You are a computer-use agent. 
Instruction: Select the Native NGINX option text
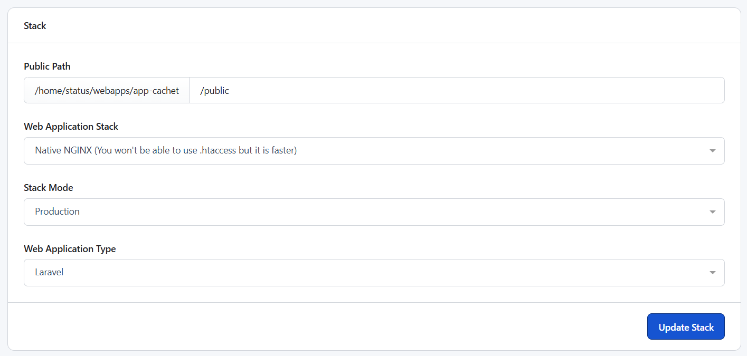point(166,151)
